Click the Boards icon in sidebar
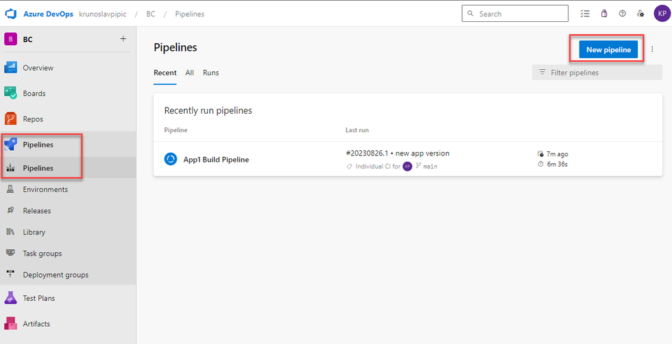 10,93
